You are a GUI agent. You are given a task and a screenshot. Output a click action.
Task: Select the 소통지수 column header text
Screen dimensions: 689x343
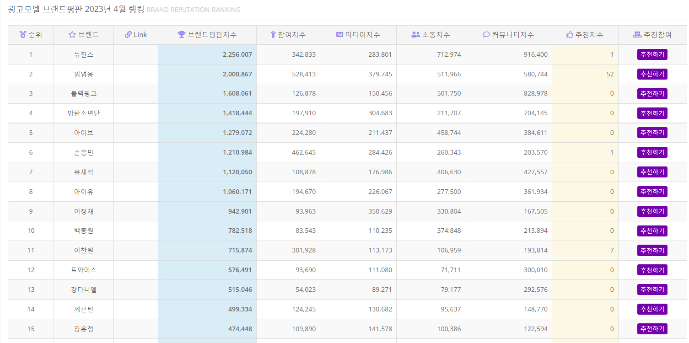coord(436,35)
